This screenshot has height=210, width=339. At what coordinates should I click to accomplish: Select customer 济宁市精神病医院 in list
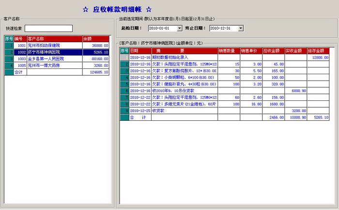(x=57, y=52)
